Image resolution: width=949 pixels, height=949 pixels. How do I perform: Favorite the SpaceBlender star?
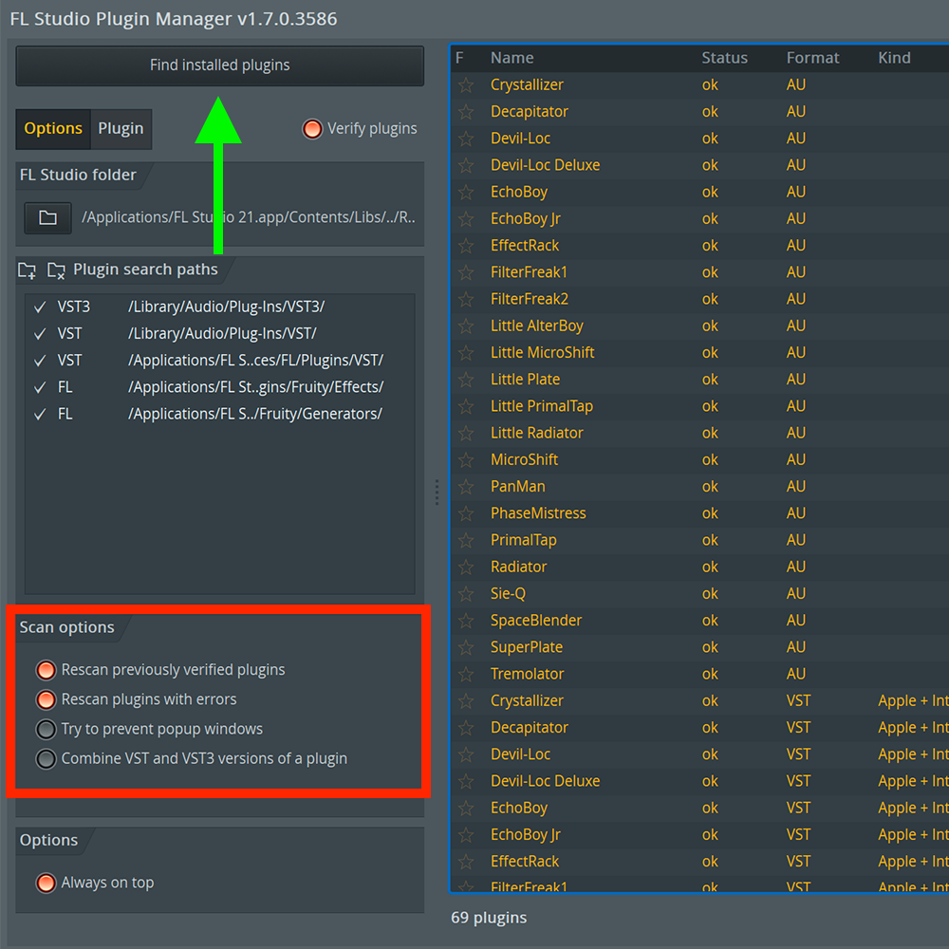(466, 621)
